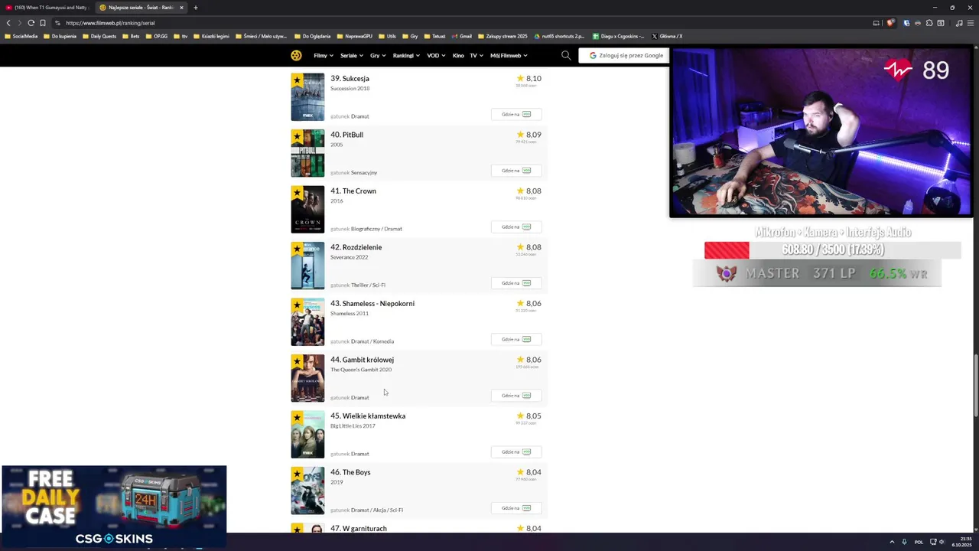979x551 pixels.
Task: Click Gdzie na button for The Crown
Action: (516, 227)
